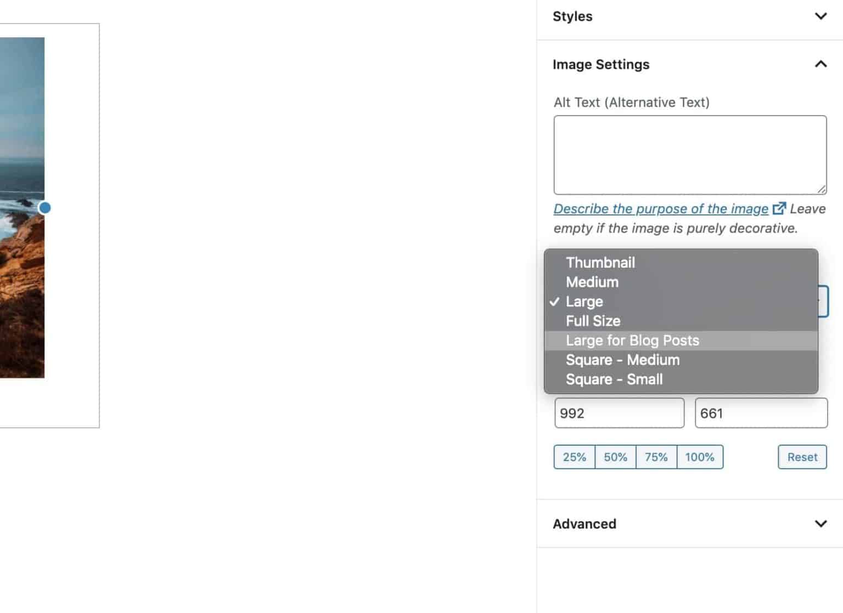
Task: Confirm the checked Large resolution option
Action: point(584,302)
